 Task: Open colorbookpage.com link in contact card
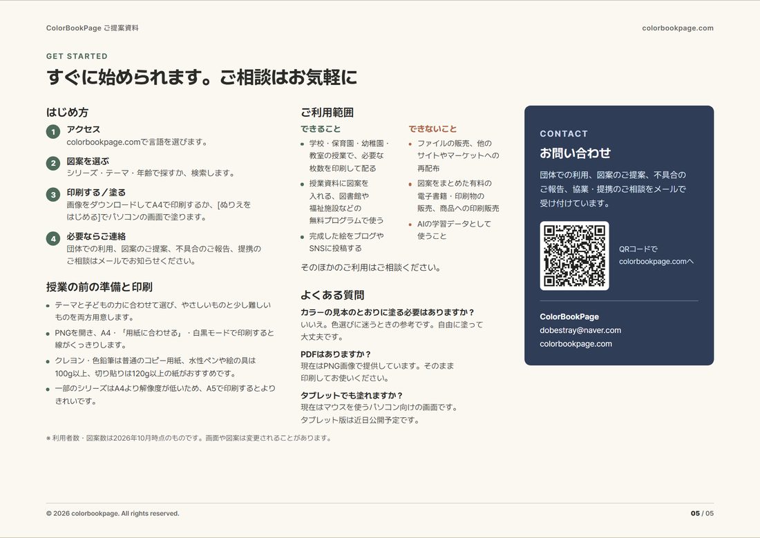coord(576,344)
